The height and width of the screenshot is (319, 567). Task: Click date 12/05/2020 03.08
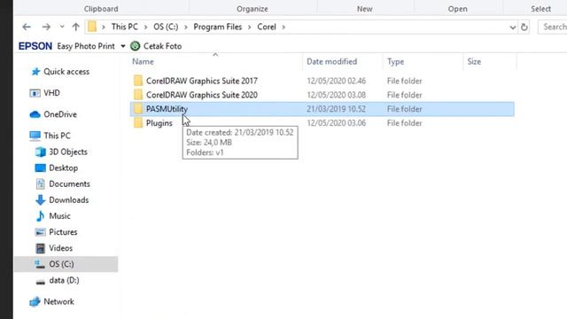click(x=337, y=95)
